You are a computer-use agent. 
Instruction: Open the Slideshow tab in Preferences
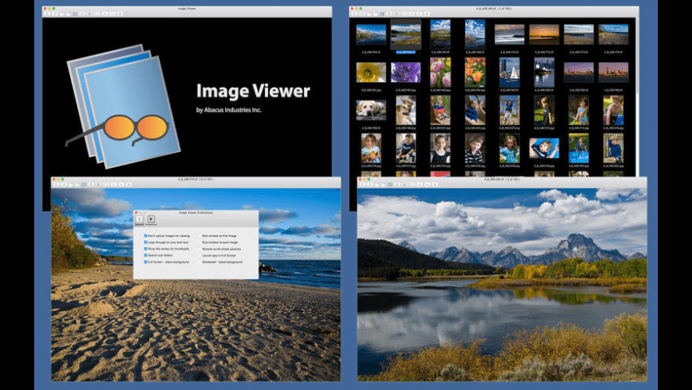(x=151, y=220)
